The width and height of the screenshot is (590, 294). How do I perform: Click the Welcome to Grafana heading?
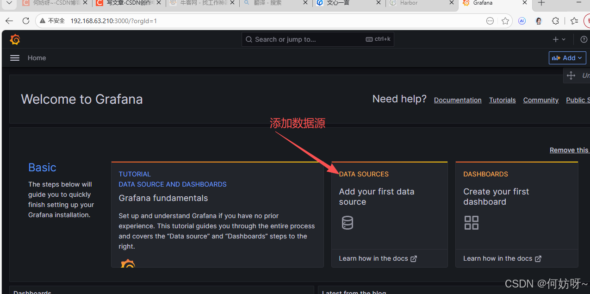pos(82,99)
